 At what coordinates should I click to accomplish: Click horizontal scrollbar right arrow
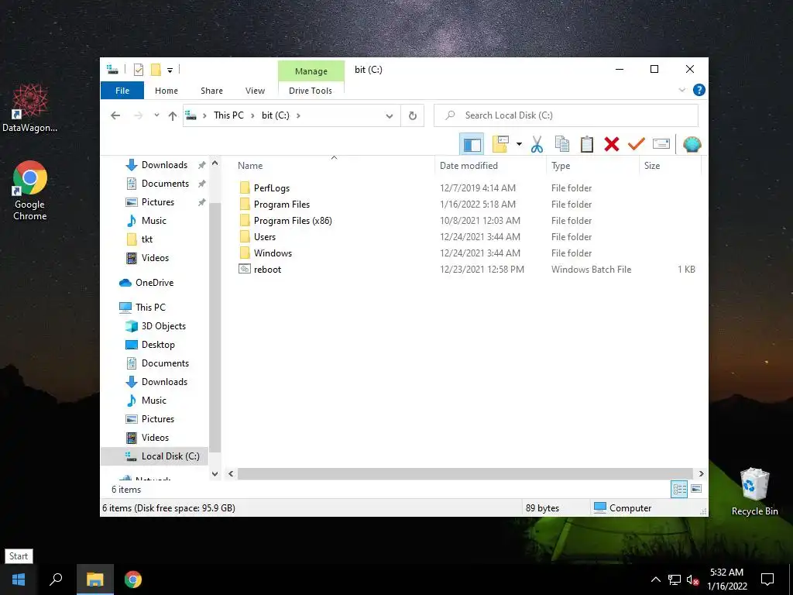pyautogui.click(x=701, y=473)
